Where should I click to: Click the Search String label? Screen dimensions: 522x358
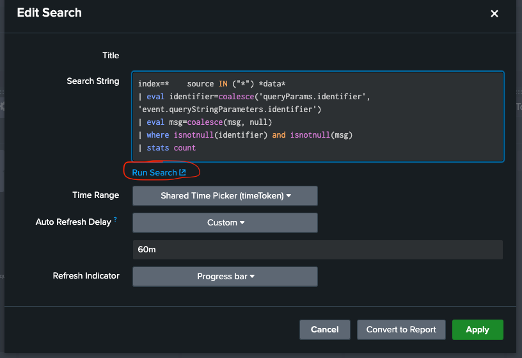click(93, 81)
